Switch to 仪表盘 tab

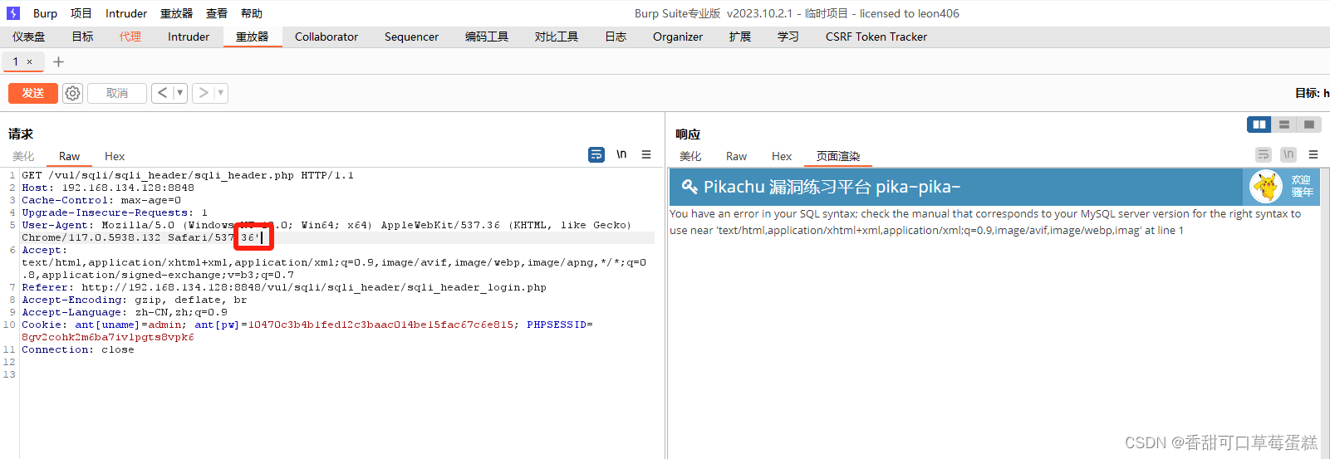(x=29, y=37)
